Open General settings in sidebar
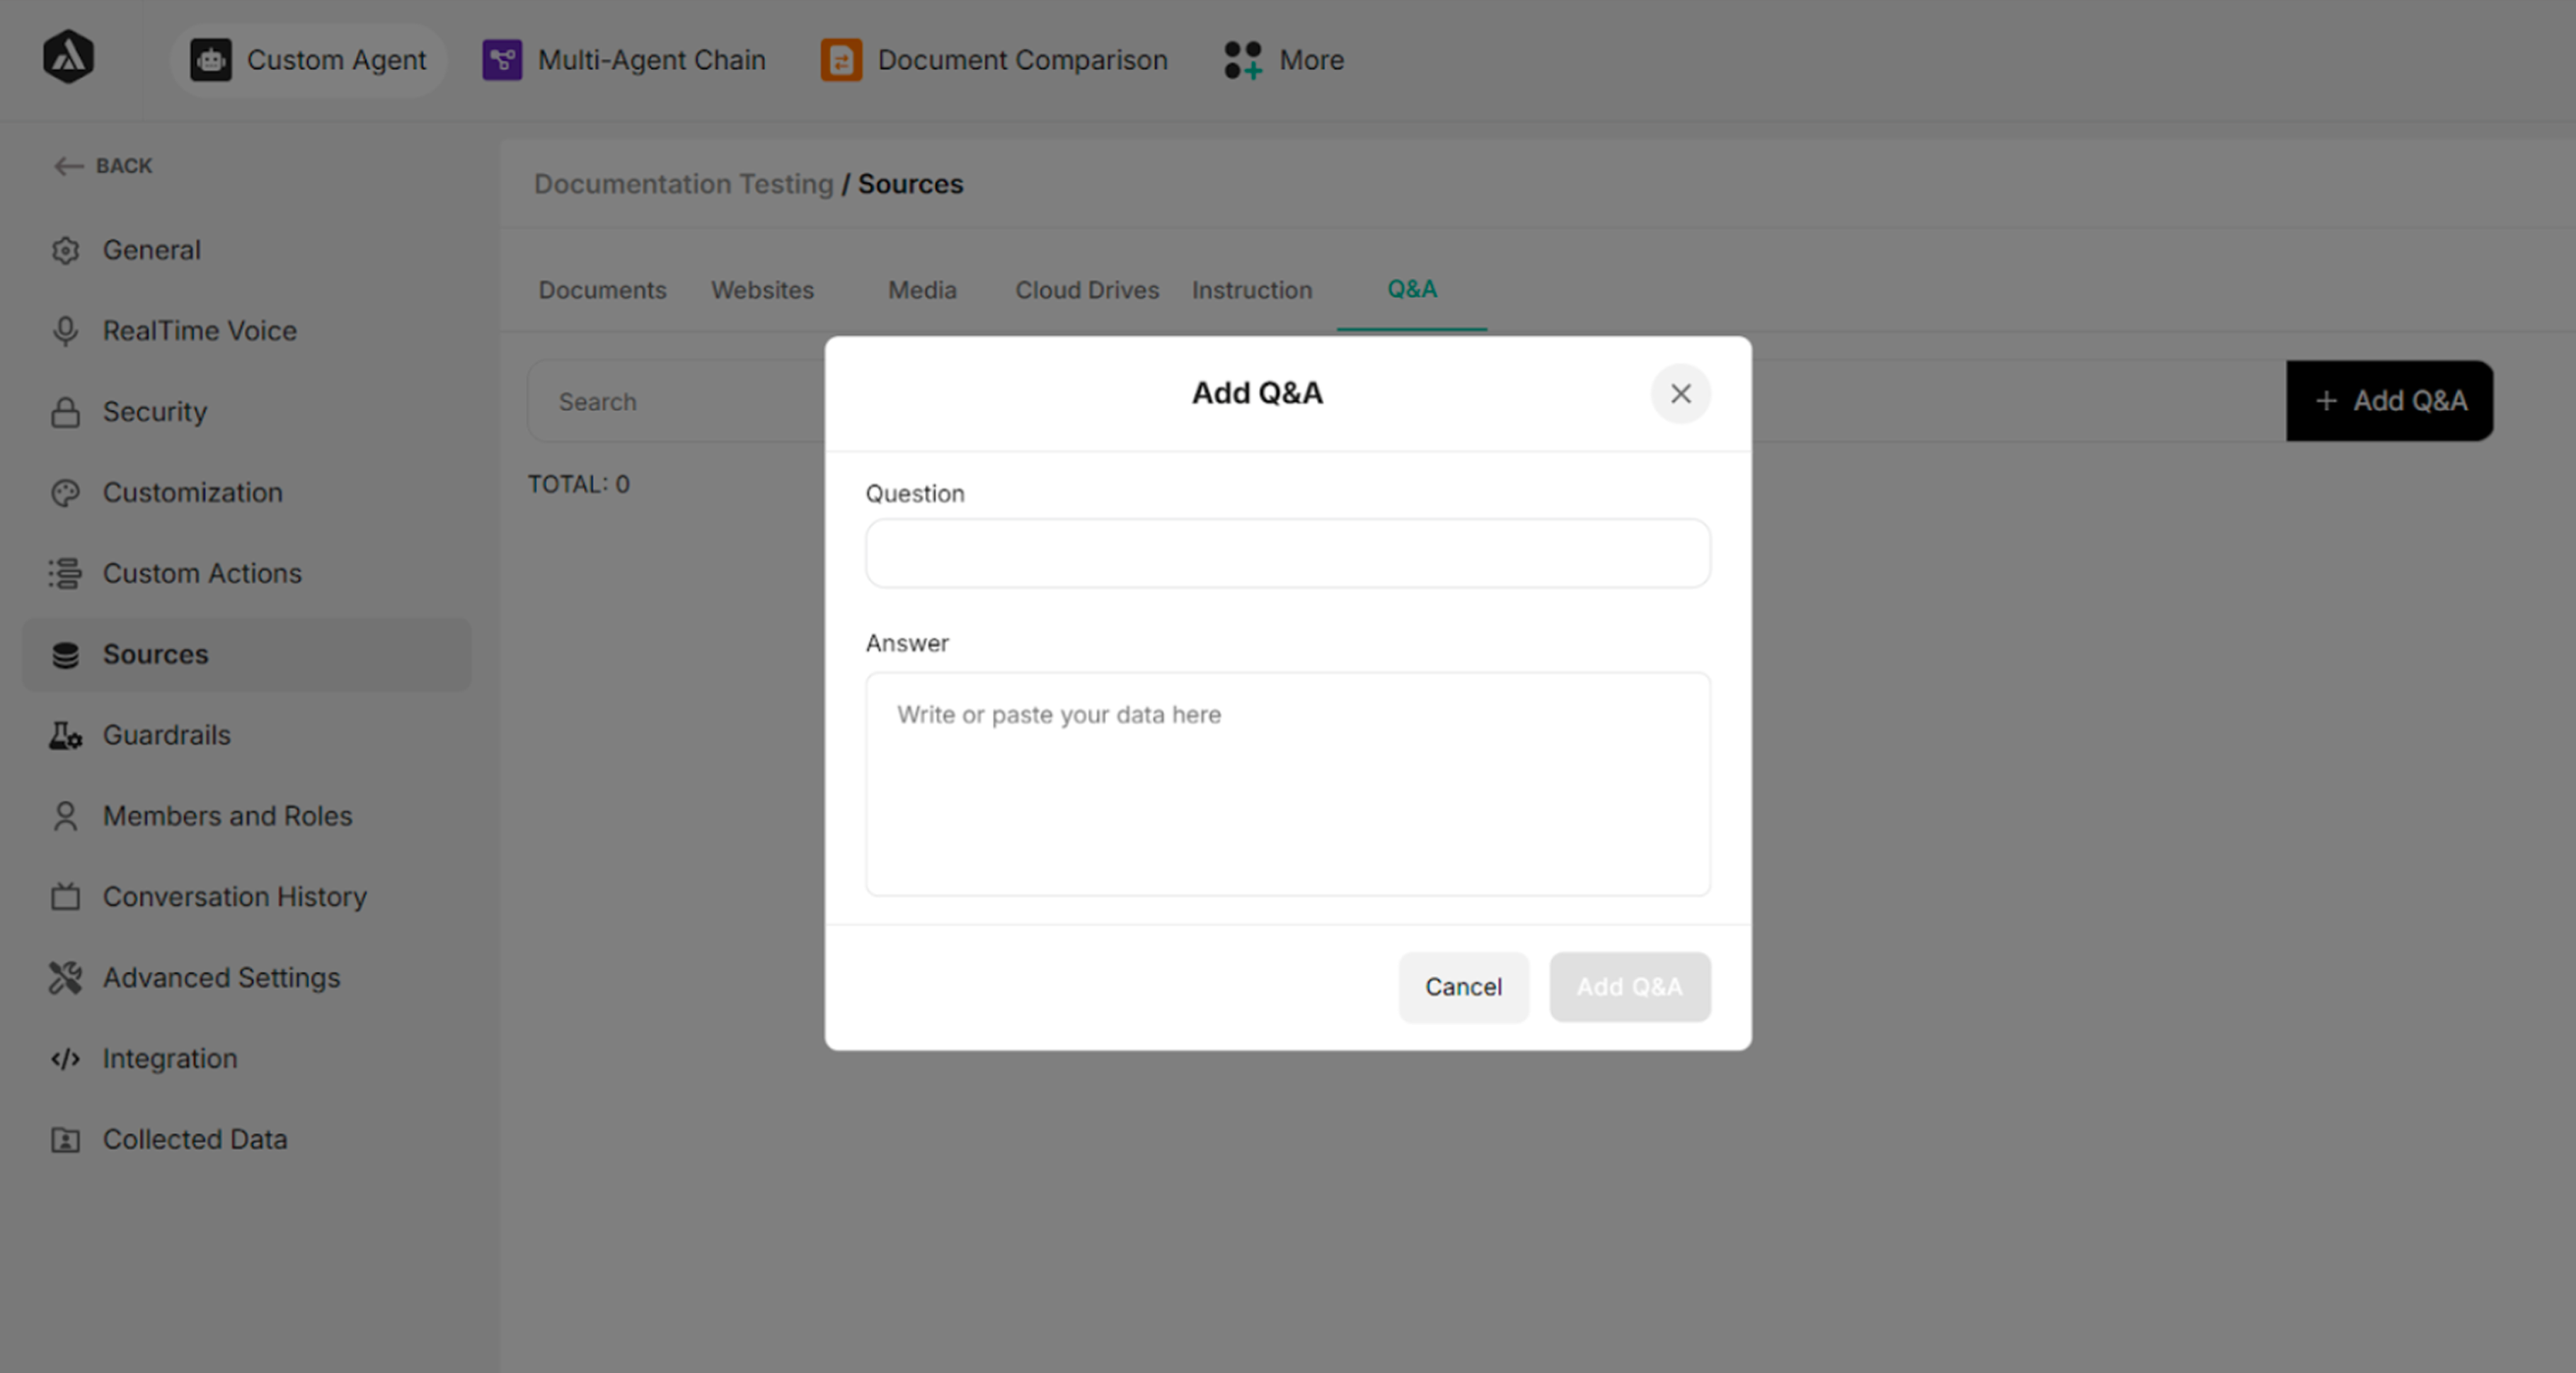 pos(246,250)
